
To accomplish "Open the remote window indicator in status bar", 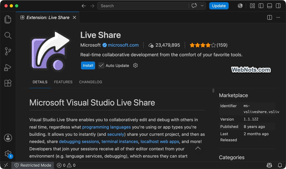I will [x=6, y=165].
